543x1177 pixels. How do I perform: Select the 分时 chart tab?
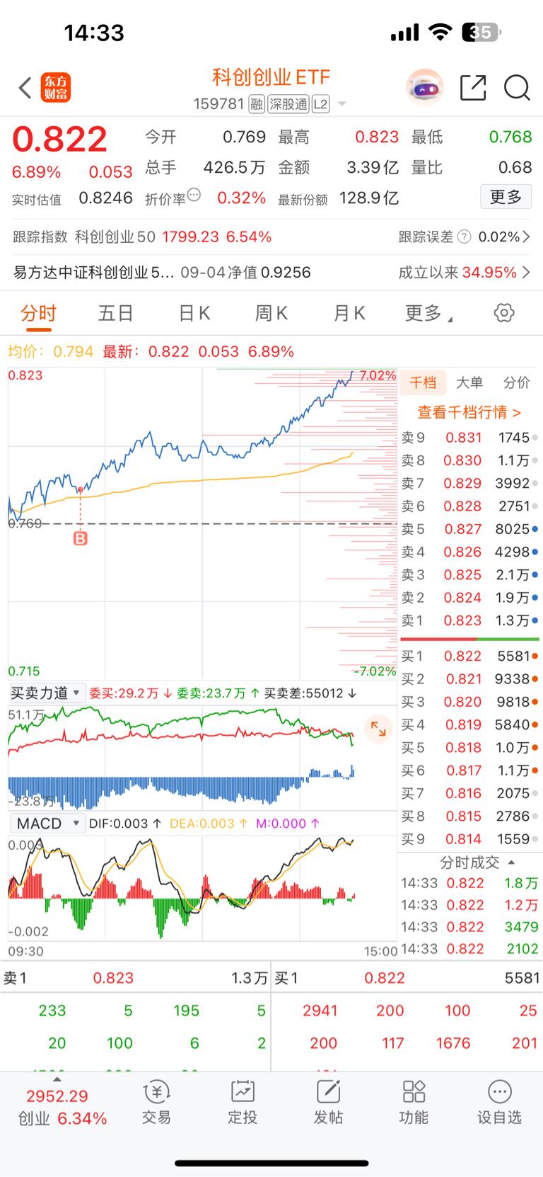tap(38, 313)
